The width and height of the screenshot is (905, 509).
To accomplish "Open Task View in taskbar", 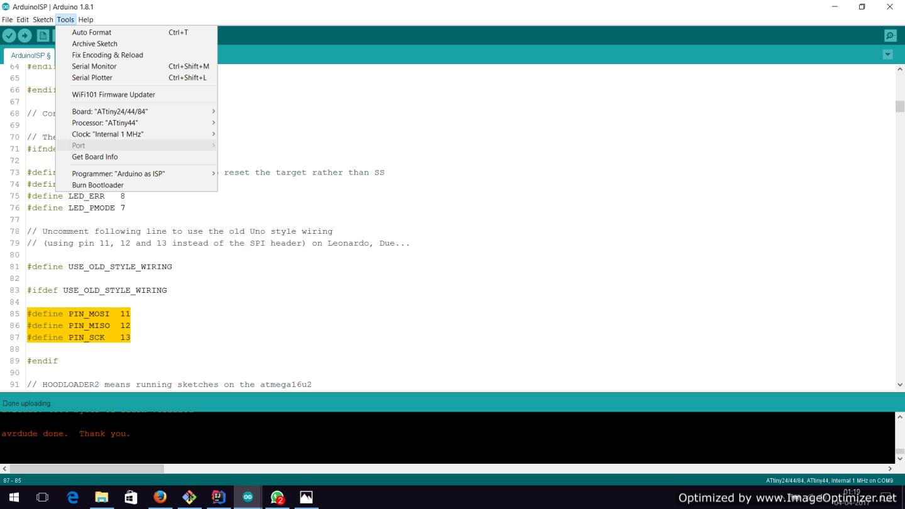I will click(42, 497).
